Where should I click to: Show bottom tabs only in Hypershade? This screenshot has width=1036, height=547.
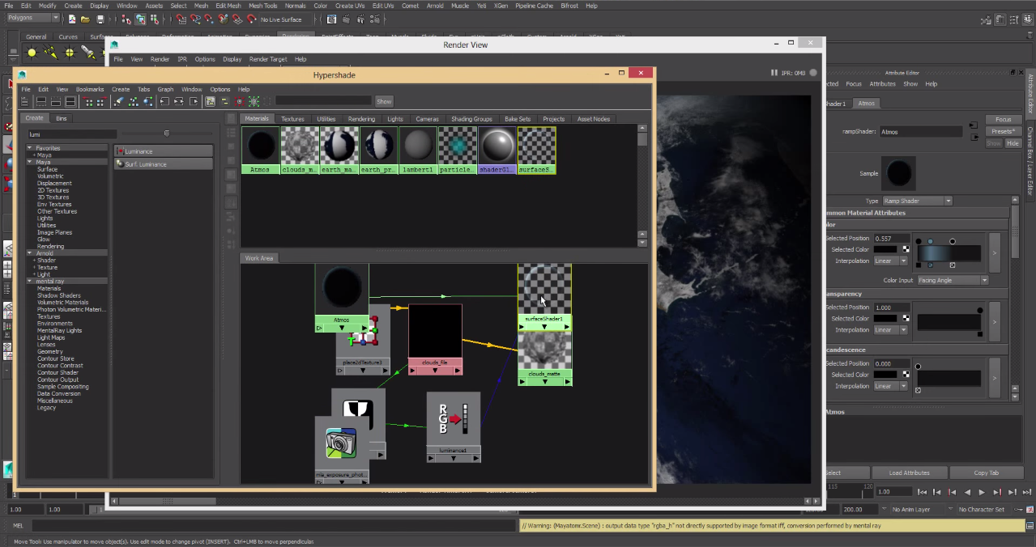(56, 101)
